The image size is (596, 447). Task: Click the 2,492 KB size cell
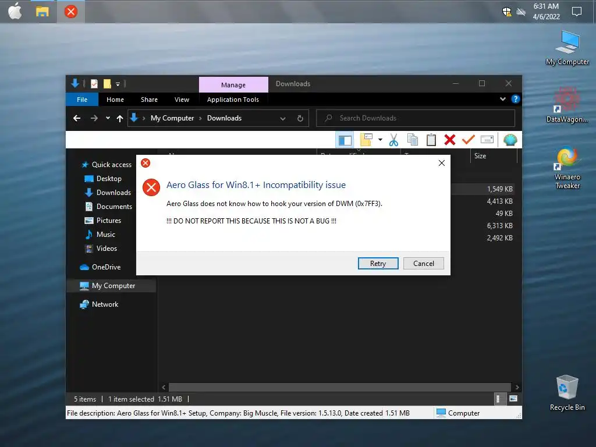click(x=499, y=237)
